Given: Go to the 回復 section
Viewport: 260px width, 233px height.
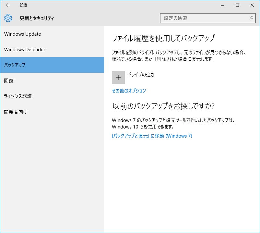Looking at the screenshot, I should click(x=9, y=80).
